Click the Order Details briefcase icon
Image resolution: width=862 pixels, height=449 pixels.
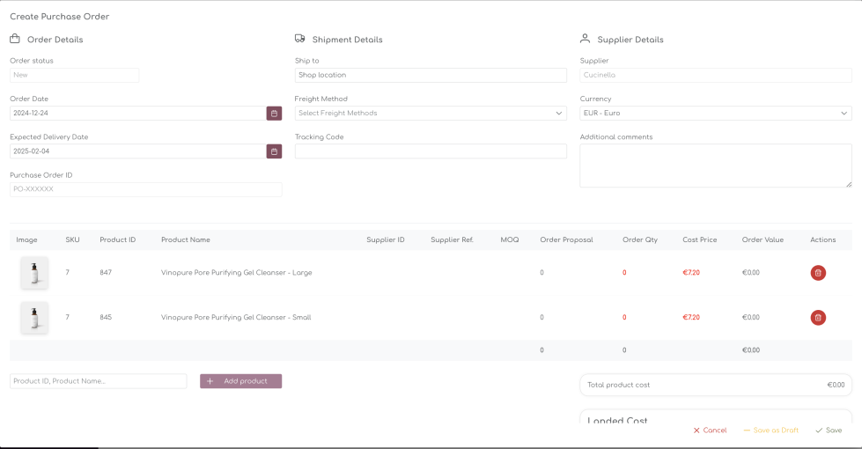pos(15,39)
